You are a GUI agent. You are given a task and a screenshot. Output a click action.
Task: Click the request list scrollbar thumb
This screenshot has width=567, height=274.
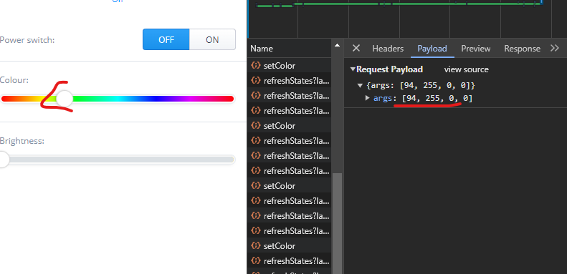(337, 223)
